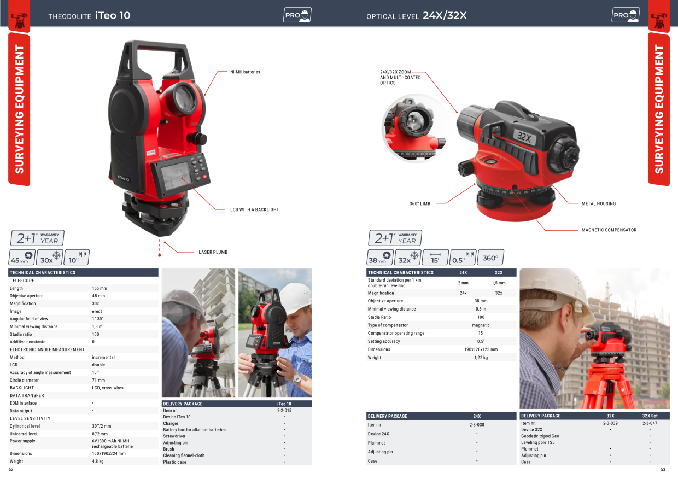The image size is (678, 479).
Task: Click the '1,5 mm' standard deviation value
Action: 499,283
